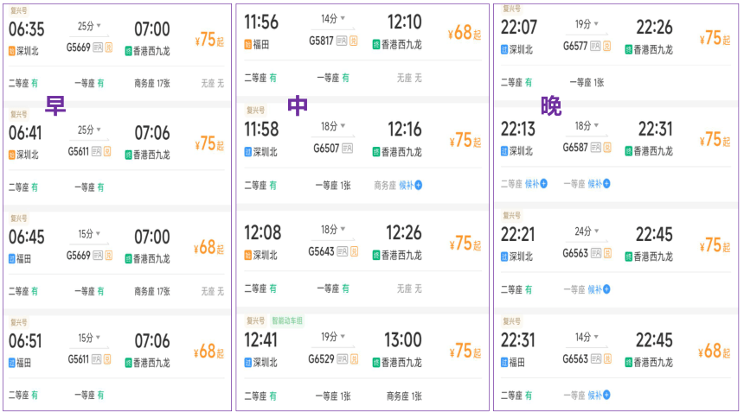Tap the 一等座 候补 plus icon on the 22:21 train
This screenshot has width=744, height=418.
(x=606, y=290)
